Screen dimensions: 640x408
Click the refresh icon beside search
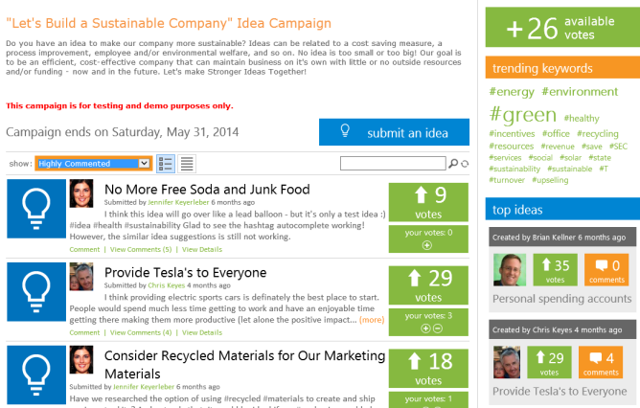tap(465, 164)
